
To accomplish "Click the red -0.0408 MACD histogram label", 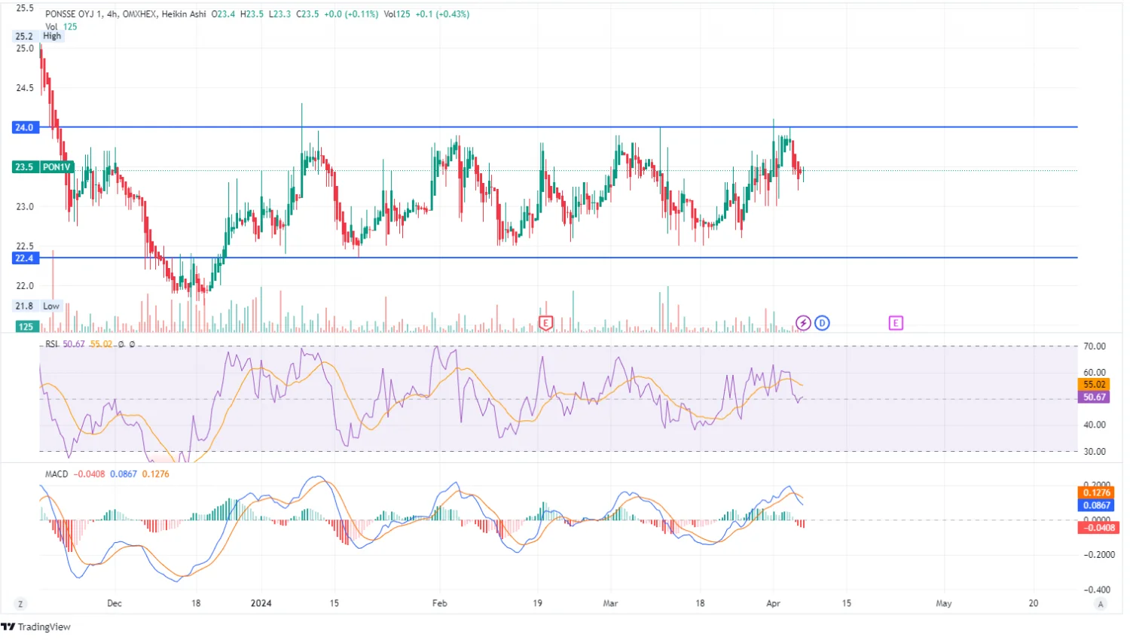I will click(x=1098, y=528).
